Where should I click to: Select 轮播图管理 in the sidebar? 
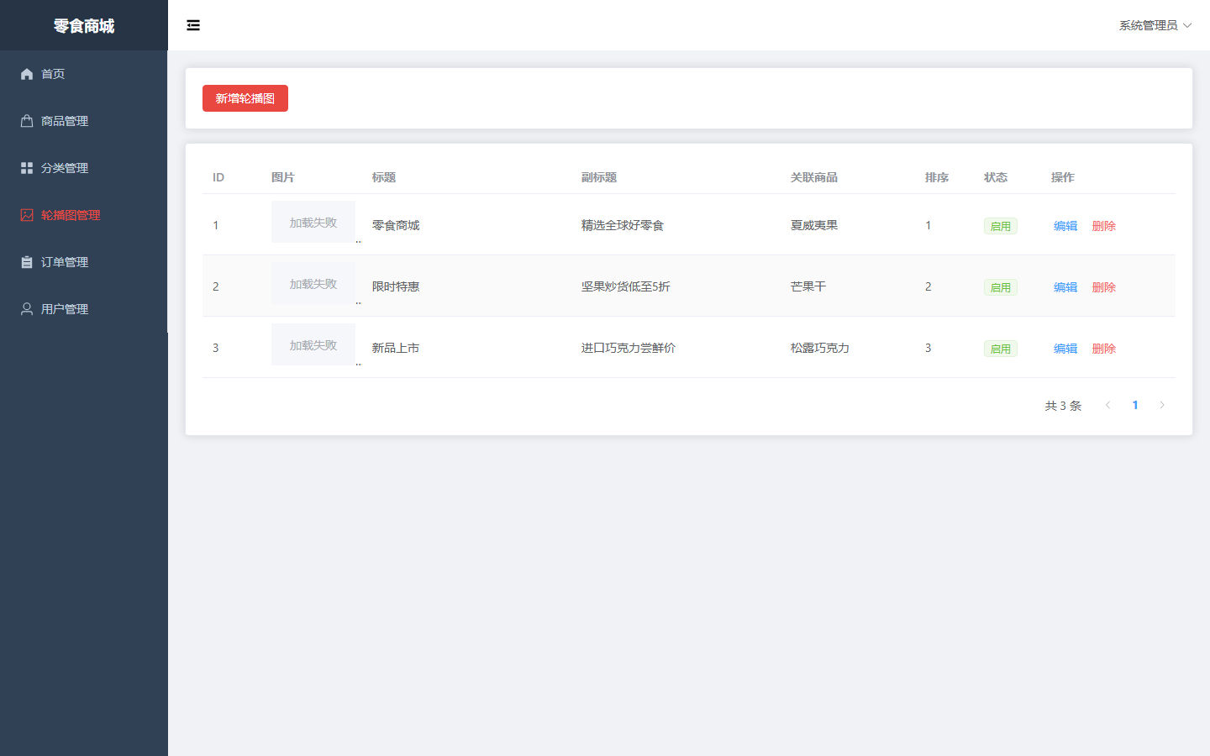pyautogui.click(x=84, y=215)
